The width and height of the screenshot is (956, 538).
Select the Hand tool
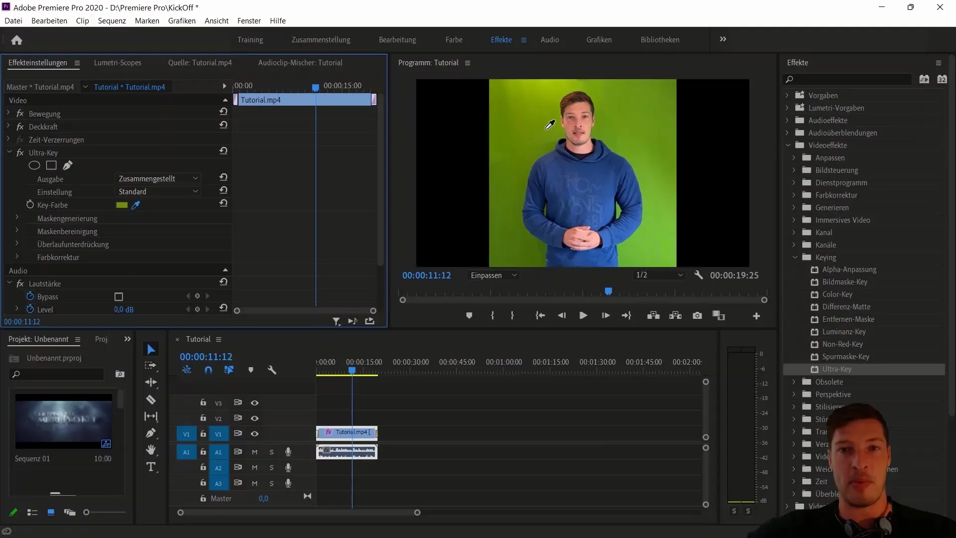tap(151, 450)
